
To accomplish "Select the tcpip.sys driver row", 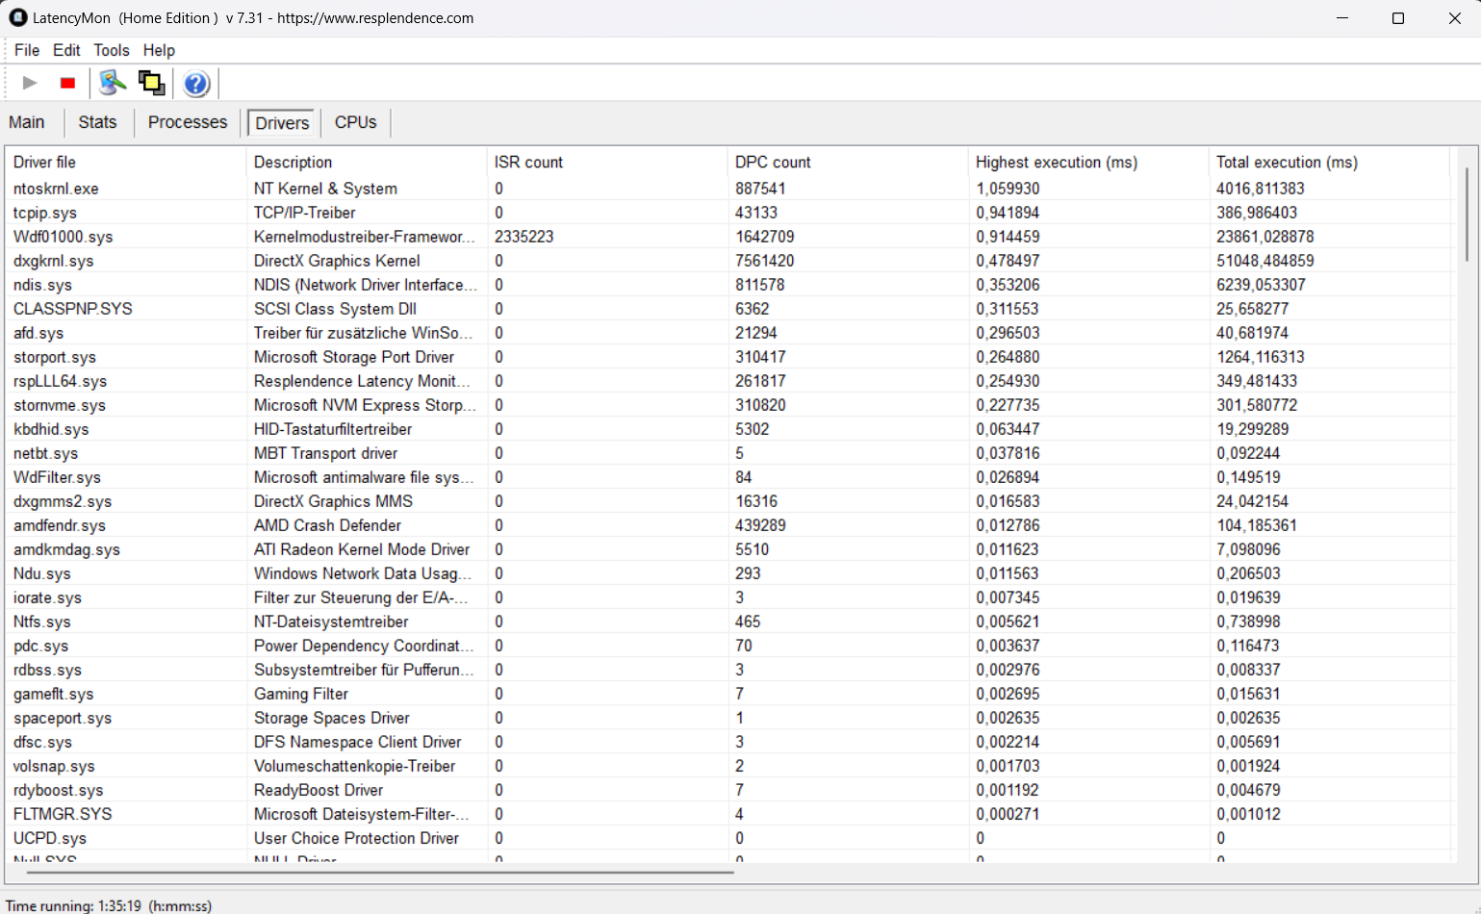I will [x=730, y=213].
